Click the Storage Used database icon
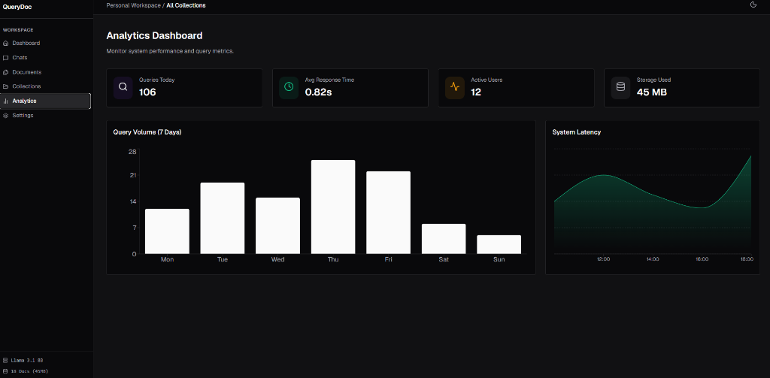770x378 pixels. pos(620,87)
